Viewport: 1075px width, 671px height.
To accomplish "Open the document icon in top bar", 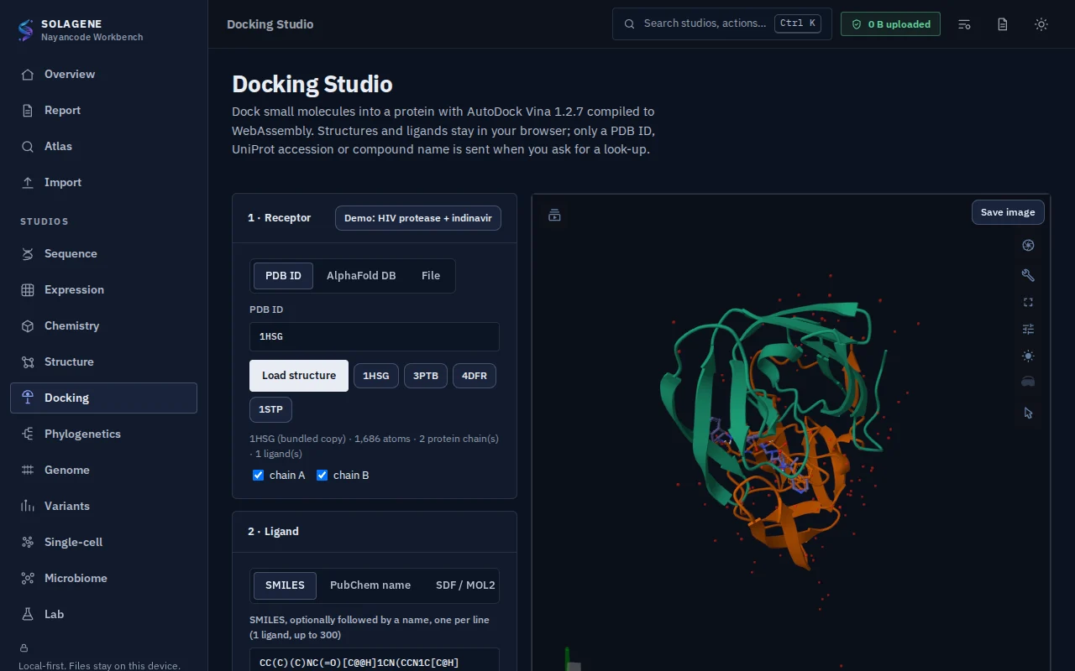I will (x=1003, y=24).
